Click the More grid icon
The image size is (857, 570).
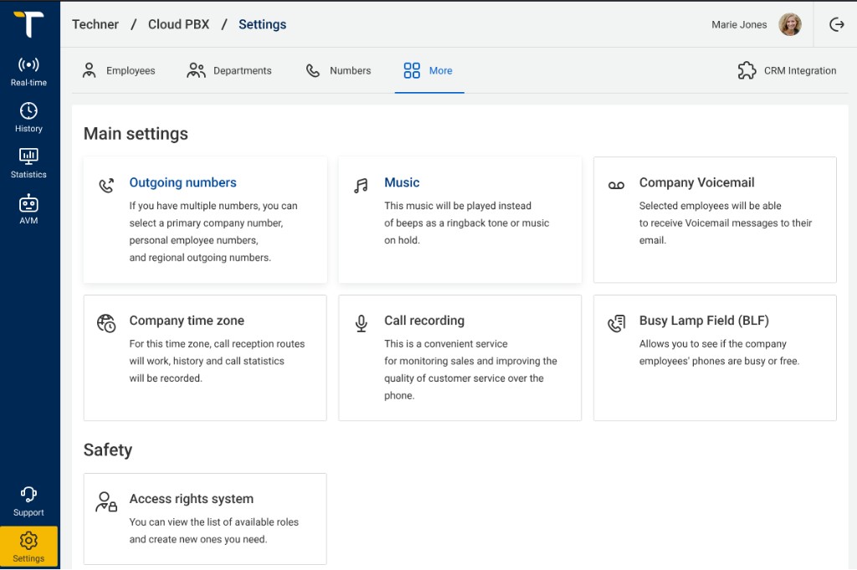[x=412, y=70]
